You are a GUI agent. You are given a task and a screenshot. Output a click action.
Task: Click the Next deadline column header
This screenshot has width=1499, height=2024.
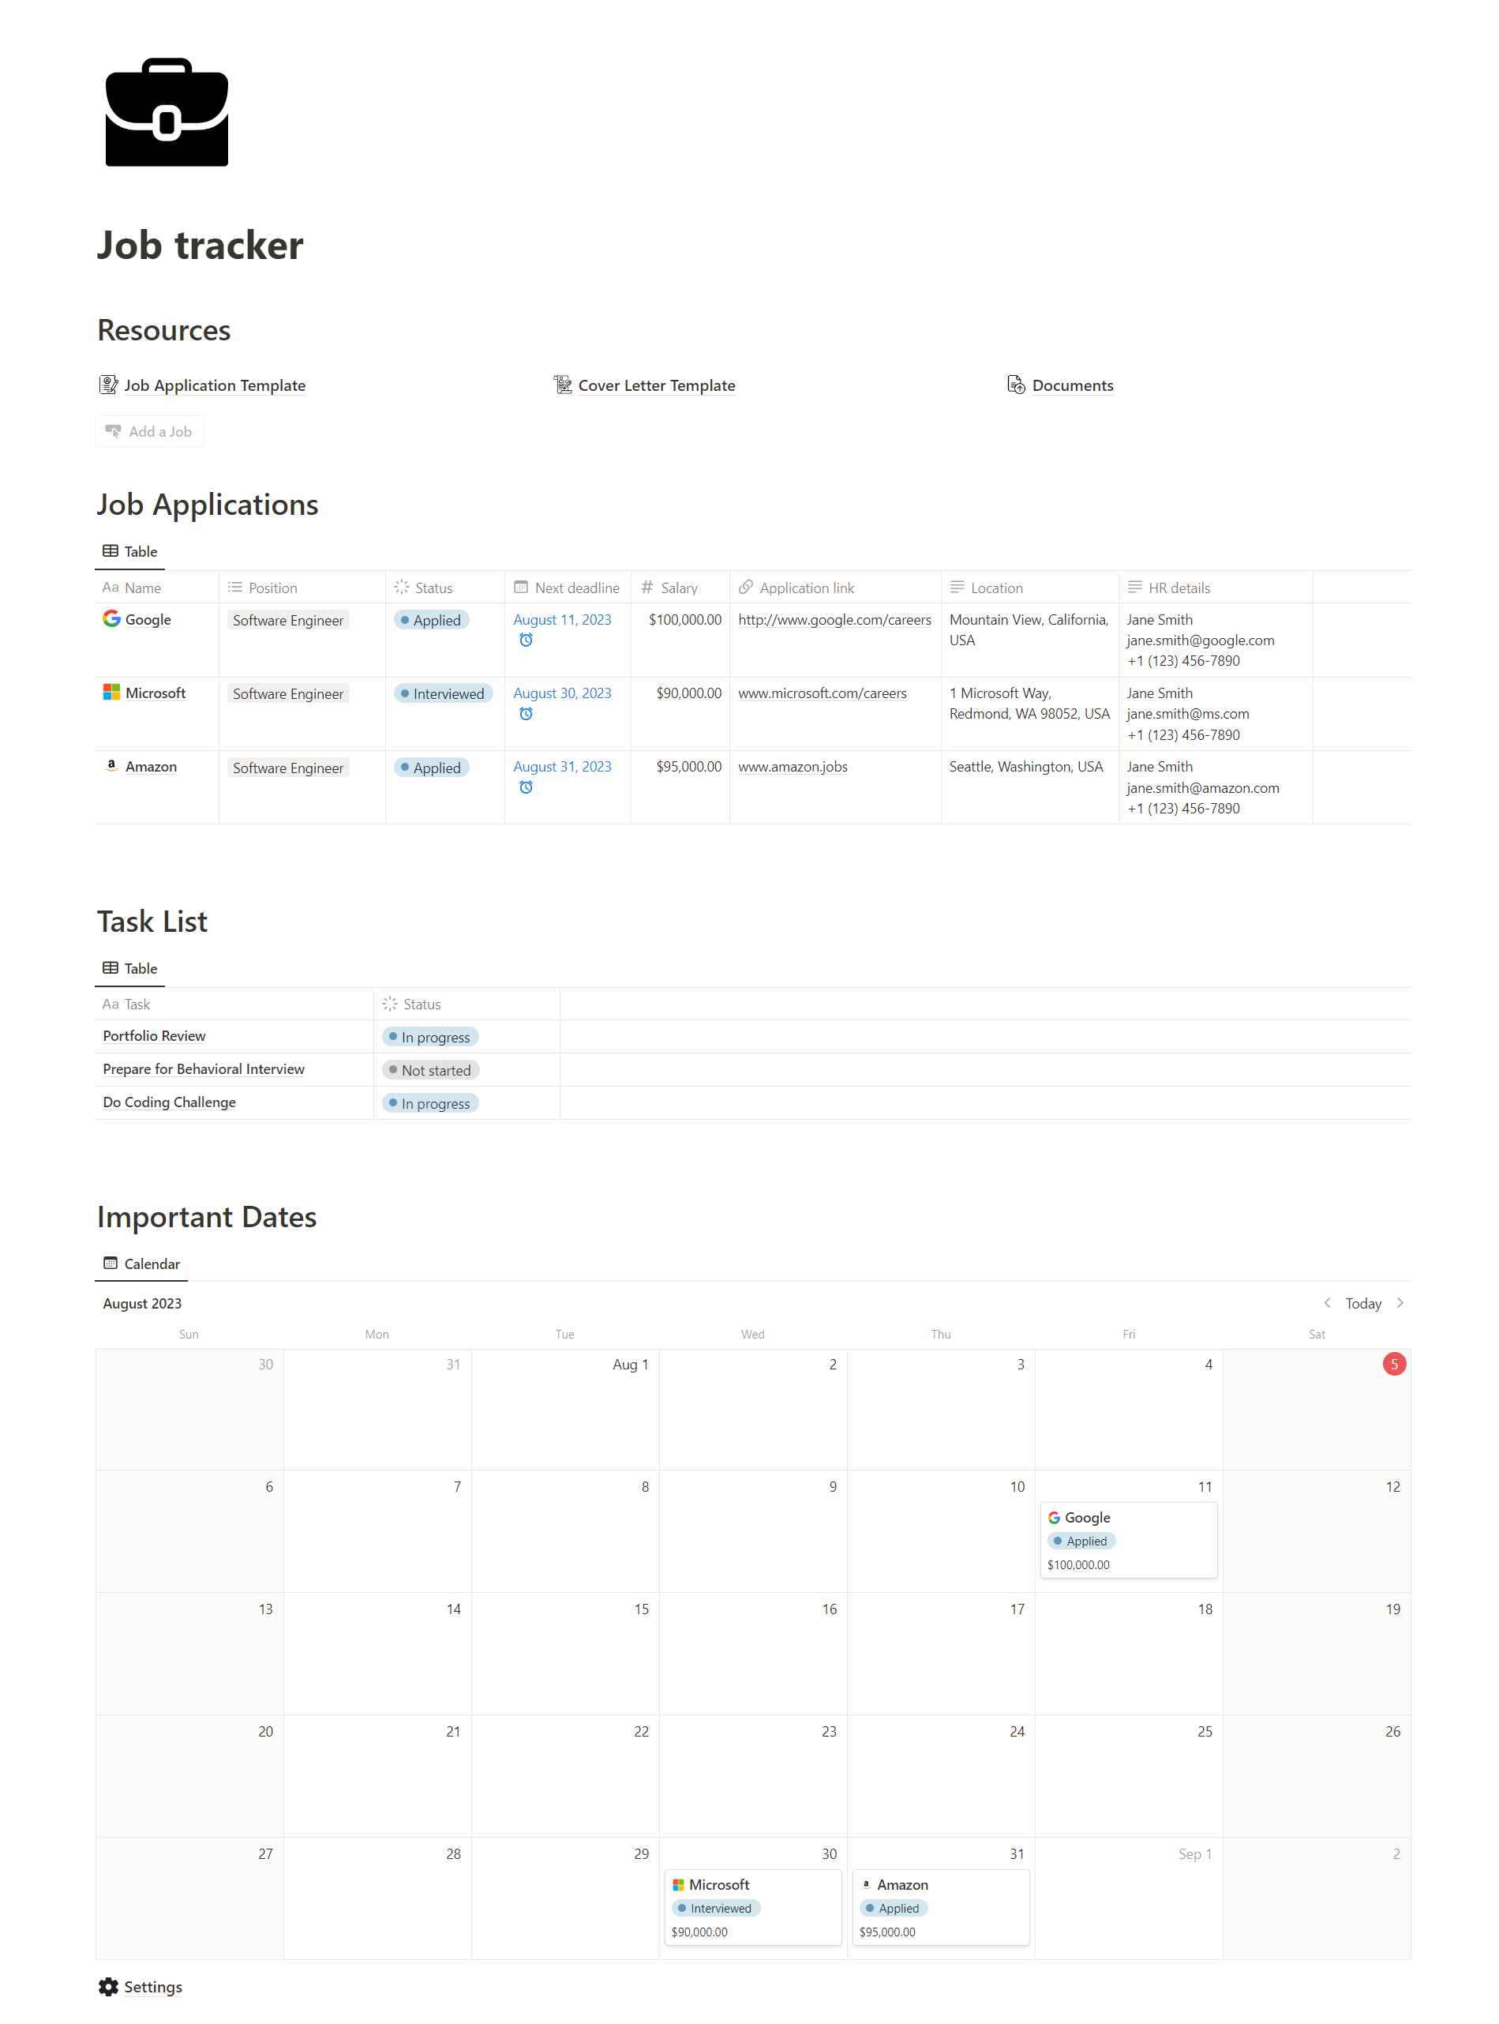click(567, 588)
